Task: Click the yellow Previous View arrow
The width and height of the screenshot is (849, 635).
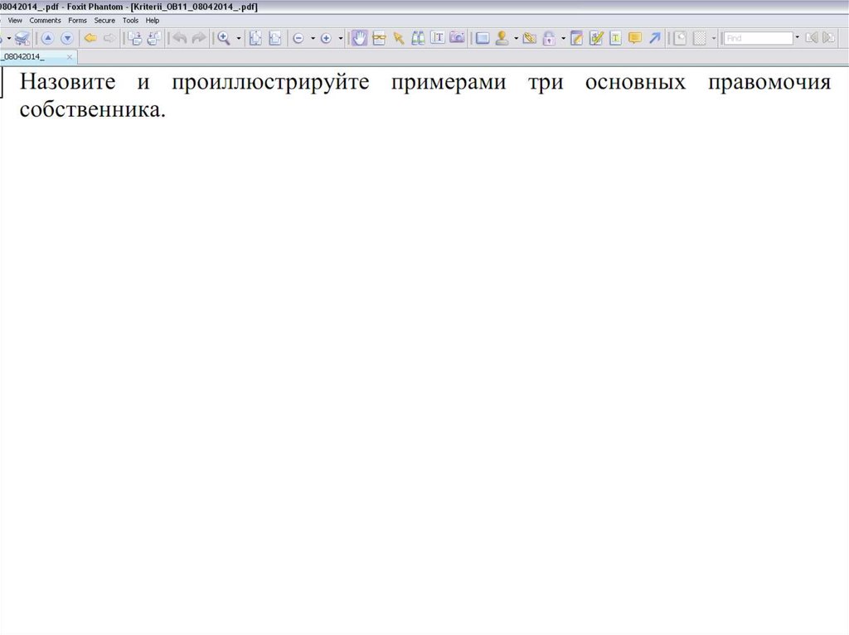Action: pos(90,38)
